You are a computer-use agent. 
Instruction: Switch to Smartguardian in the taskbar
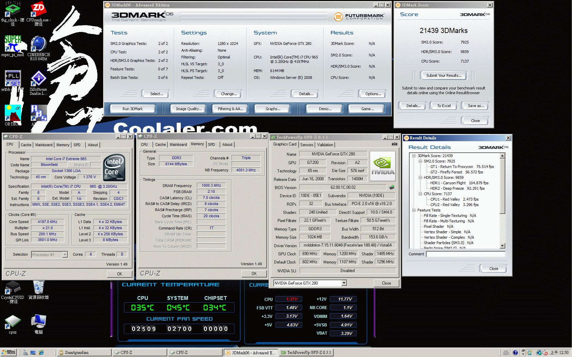click(84, 353)
